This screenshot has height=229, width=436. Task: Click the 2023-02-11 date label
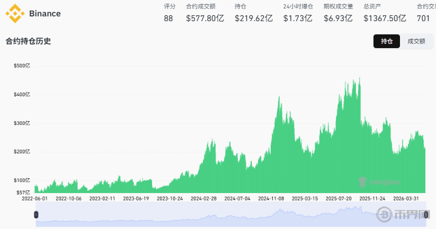pyautogui.click(x=102, y=198)
